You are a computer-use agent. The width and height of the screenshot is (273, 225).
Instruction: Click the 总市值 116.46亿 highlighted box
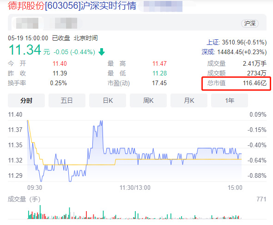(236, 83)
